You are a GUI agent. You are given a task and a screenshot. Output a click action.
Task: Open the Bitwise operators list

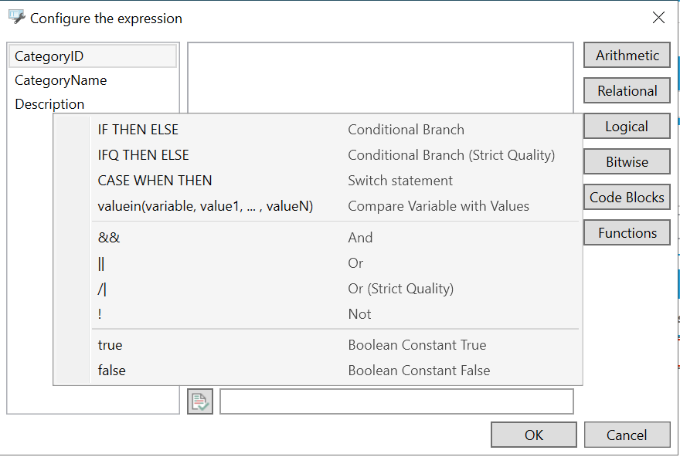pos(627,162)
